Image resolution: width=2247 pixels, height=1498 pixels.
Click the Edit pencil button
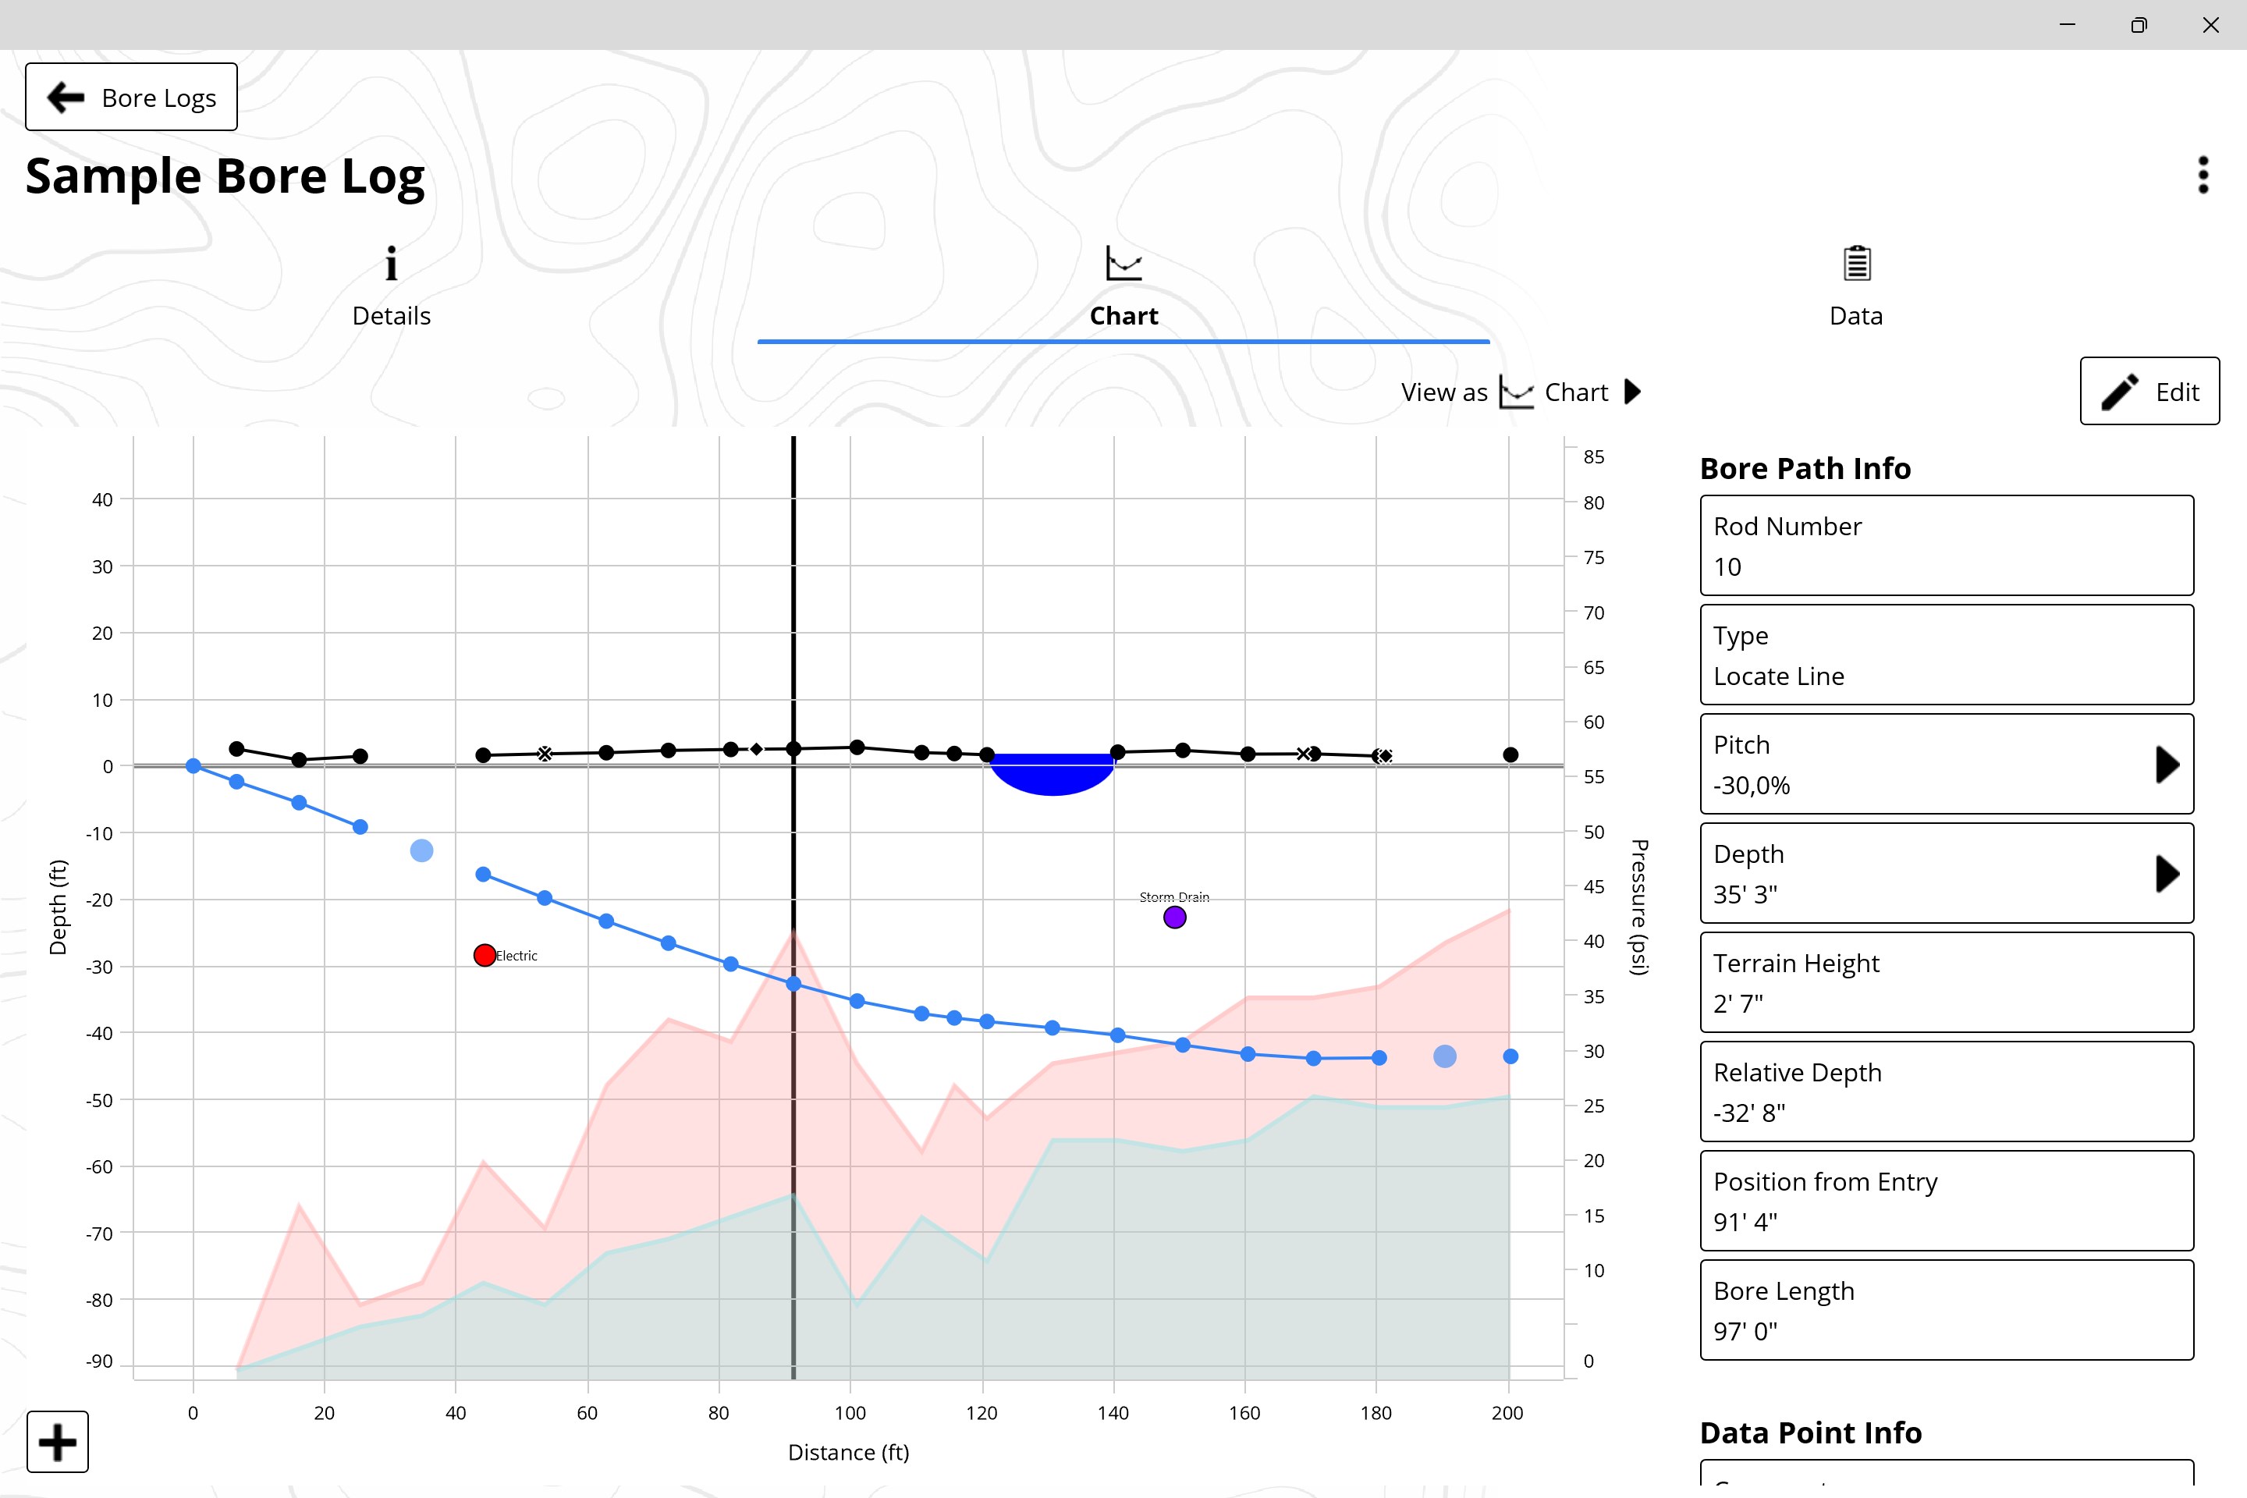2149,391
